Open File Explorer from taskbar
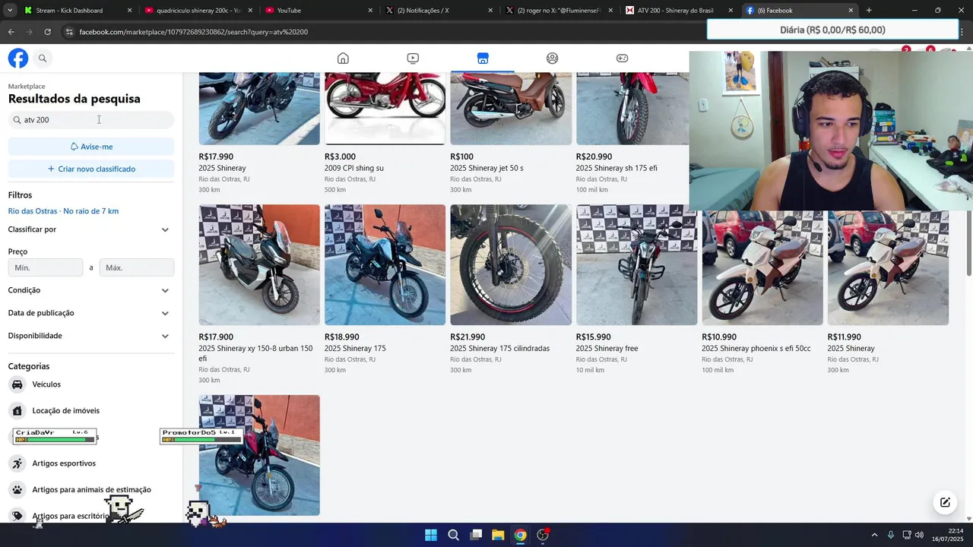The height and width of the screenshot is (547, 973). (x=498, y=535)
